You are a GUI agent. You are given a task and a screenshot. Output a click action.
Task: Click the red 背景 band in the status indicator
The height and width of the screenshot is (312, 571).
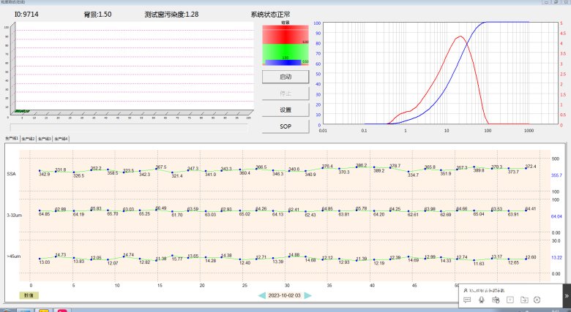coord(285,33)
